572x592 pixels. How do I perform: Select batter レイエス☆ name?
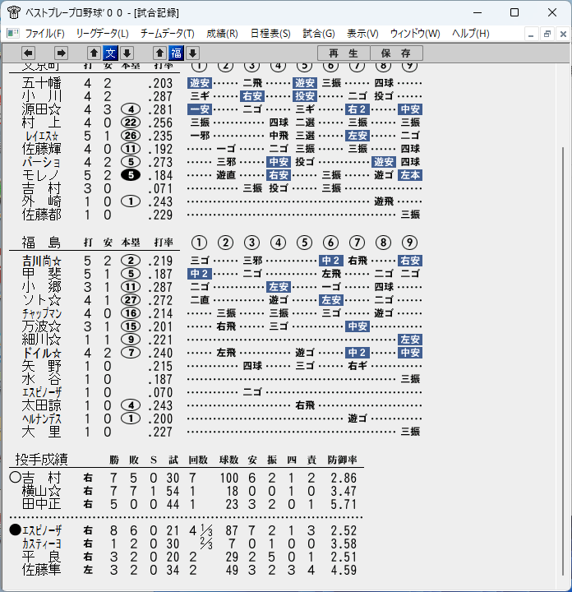click(x=42, y=136)
